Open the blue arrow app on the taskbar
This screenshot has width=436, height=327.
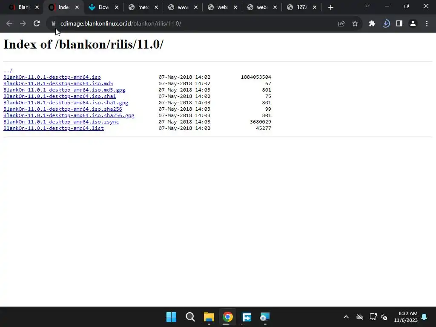247,317
